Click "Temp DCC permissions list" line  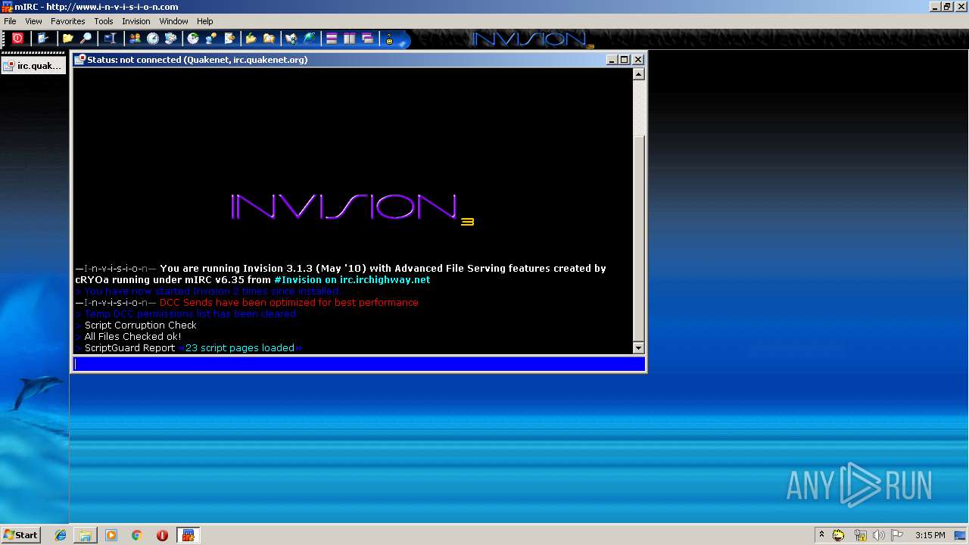pos(190,314)
